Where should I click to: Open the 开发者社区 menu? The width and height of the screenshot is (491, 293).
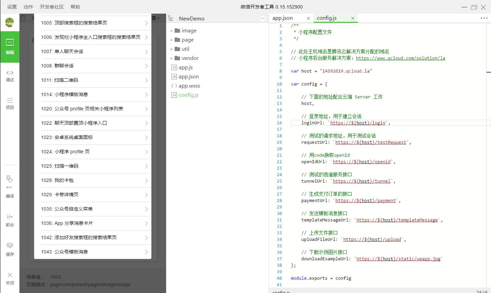[x=51, y=7]
